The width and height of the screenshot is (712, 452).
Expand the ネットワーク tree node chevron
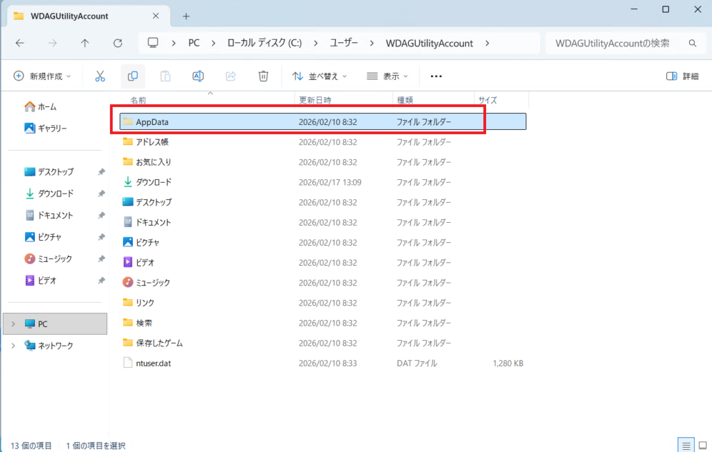coord(13,345)
